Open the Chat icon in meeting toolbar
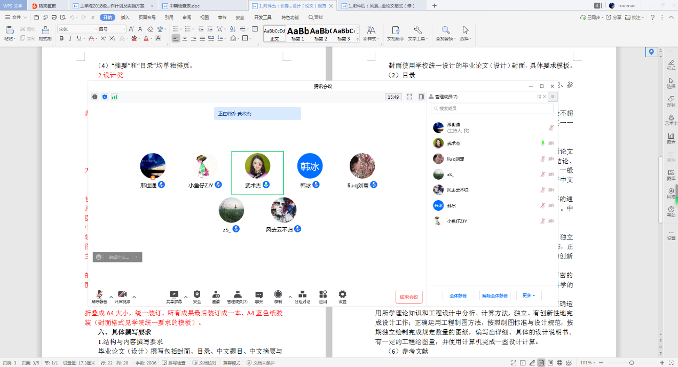The height and width of the screenshot is (367, 678). pyautogui.click(x=259, y=294)
